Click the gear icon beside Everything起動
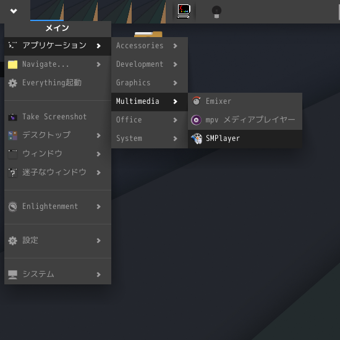Image resolution: width=340 pixels, height=340 pixels. (x=12, y=83)
